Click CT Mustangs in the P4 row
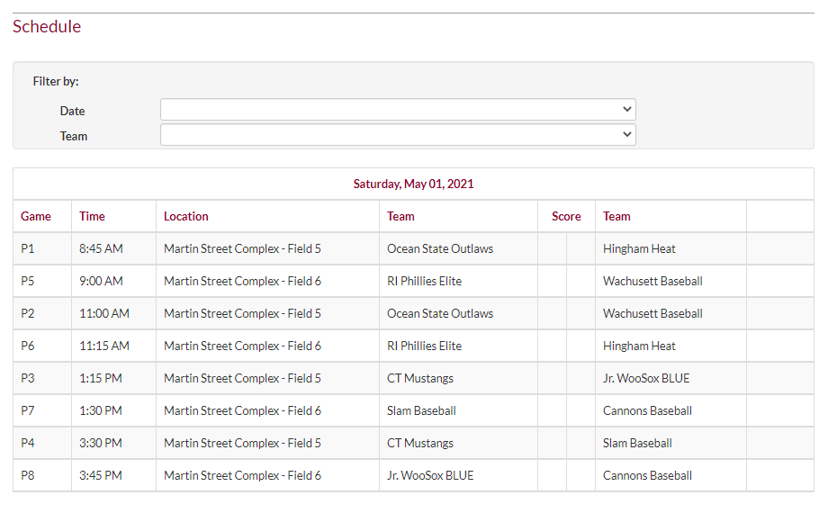828x522 pixels. (x=420, y=443)
